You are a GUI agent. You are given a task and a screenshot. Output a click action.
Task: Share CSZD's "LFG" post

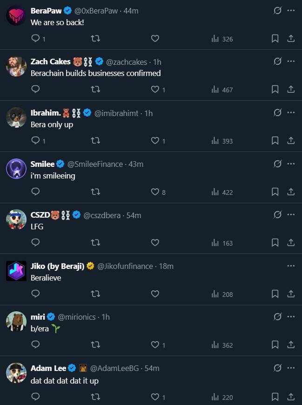pyautogui.click(x=291, y=242)
